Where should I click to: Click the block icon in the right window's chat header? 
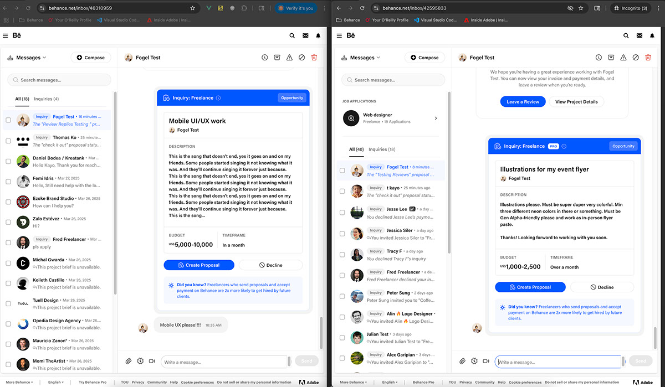(636, 58)
